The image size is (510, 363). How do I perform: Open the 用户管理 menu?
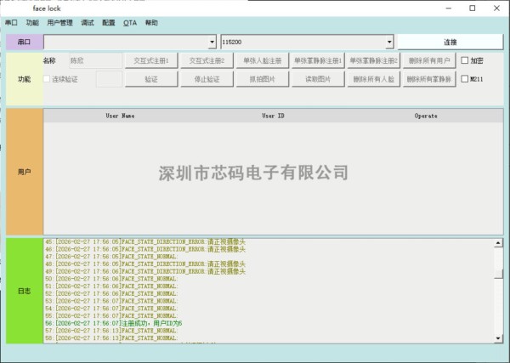point(59,23)
